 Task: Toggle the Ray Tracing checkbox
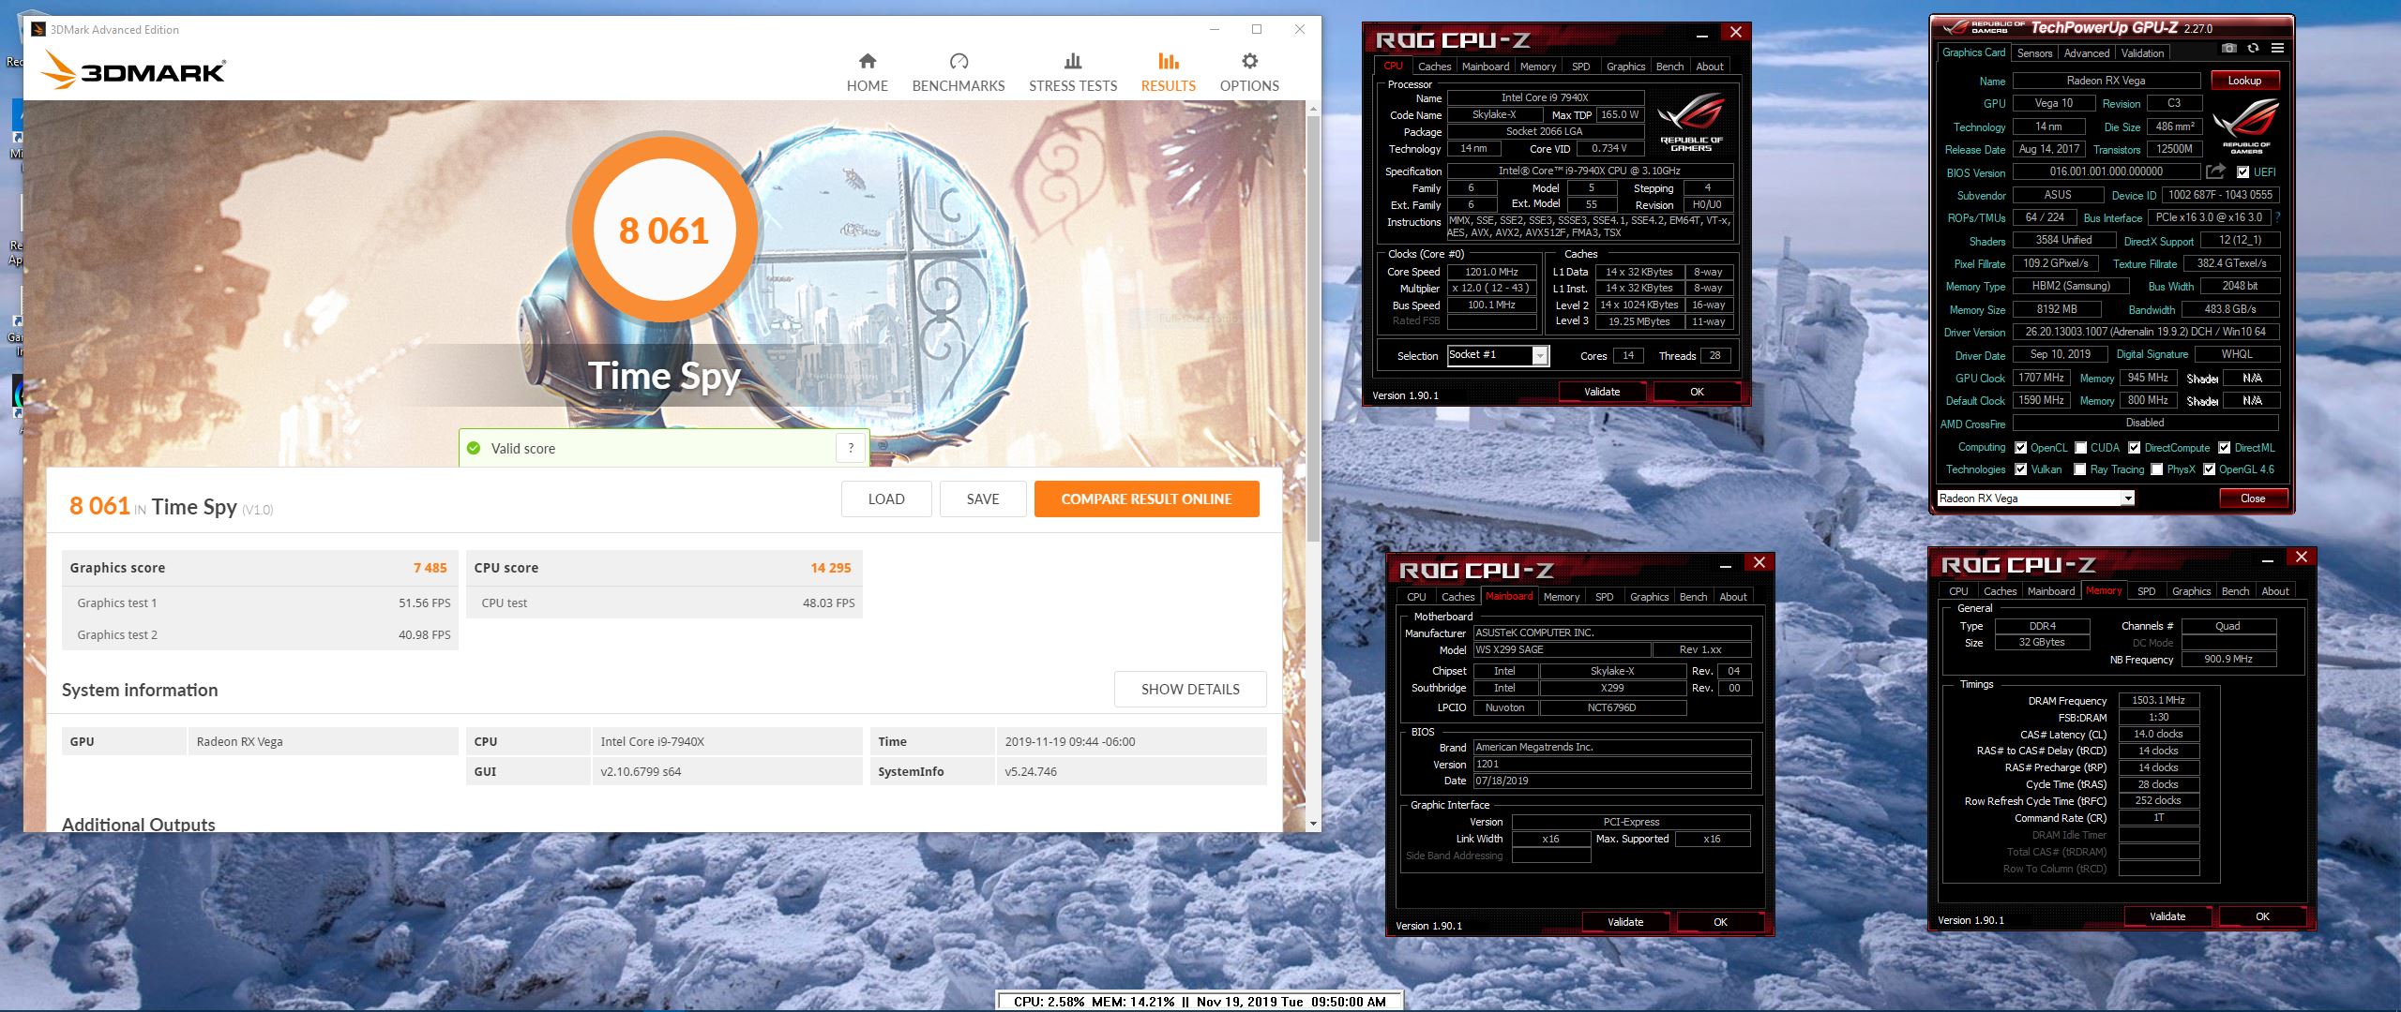click(2080, 469)
